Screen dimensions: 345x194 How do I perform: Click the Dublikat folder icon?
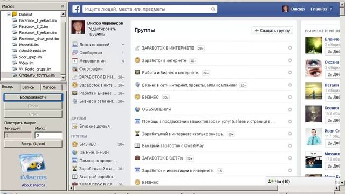pyautogui.click(x=15, y=15)
